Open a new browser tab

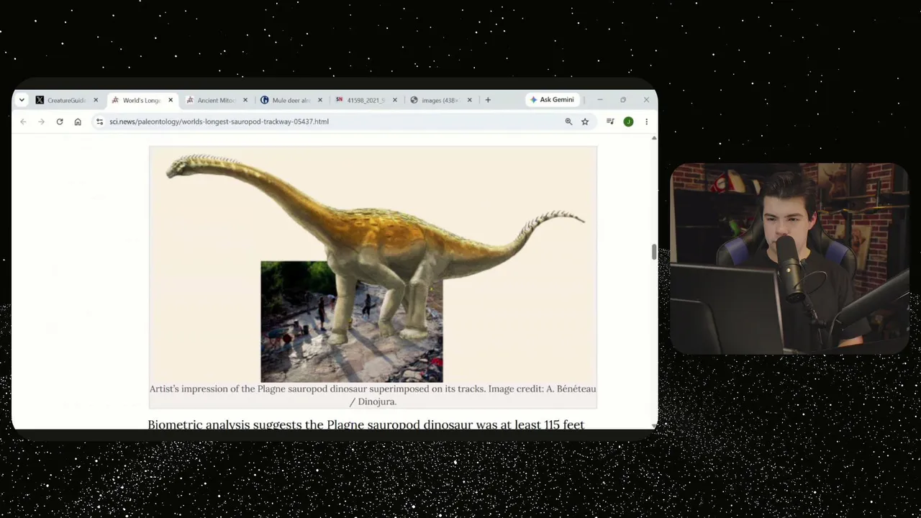point(488,100)
